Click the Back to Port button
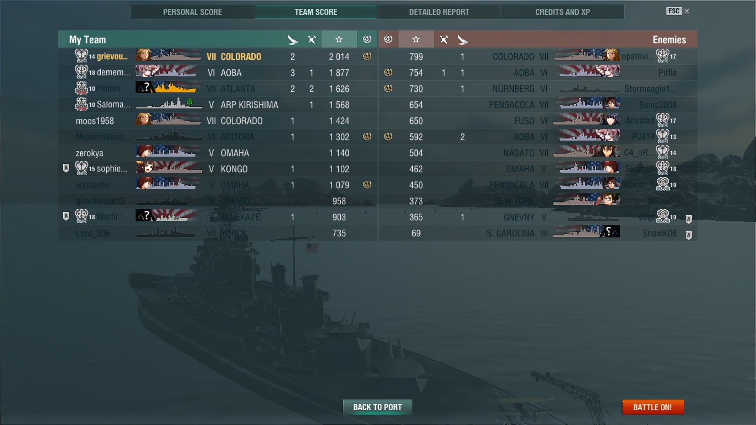This screenshot has width=756, height=425. click(377, 407)
